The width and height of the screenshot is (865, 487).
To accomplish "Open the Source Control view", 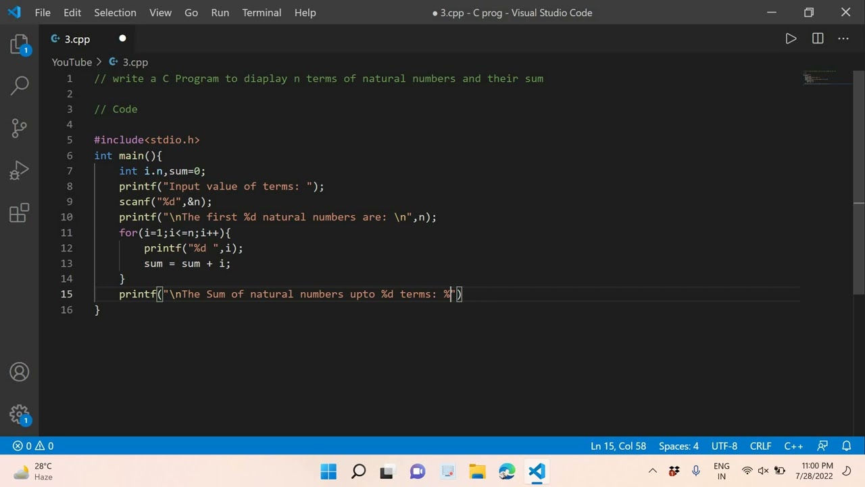I will 20,127.
